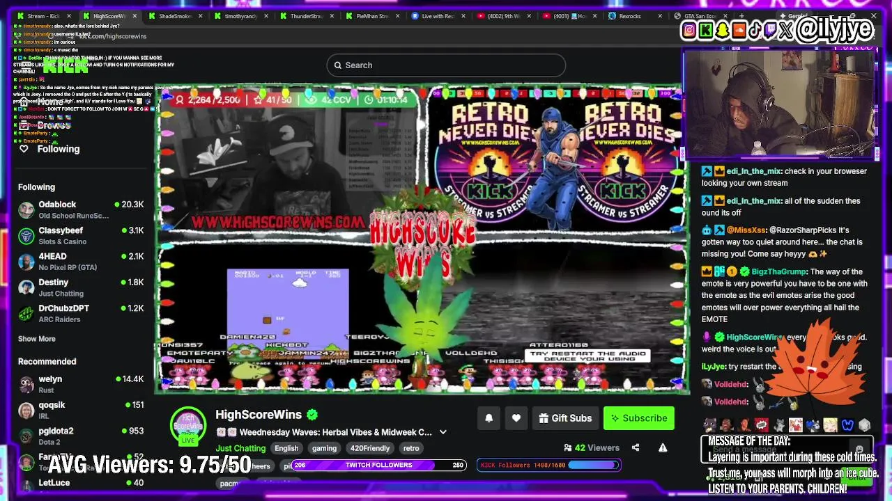Image resolution: width=892 pixels, height=501 pixels.
Task: Click the Gift Subs button
Action: tap(565, 418)
